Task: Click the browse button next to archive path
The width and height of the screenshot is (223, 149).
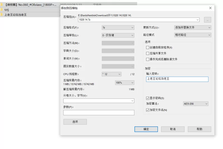Action: tap(207, 20)
